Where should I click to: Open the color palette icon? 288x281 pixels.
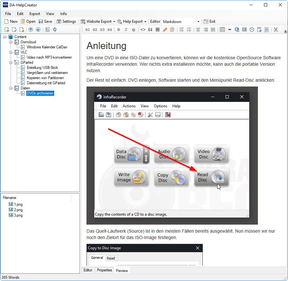click(x=172, y=29)
